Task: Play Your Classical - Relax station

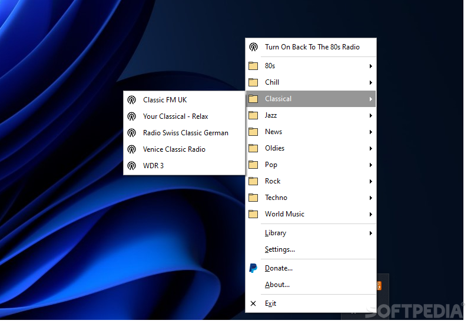Action: click(x=184, y=116)
